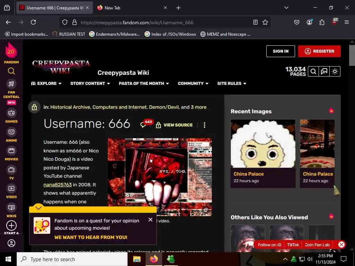
Task: Open TV sidebar icon
Action: click(11, 170)
